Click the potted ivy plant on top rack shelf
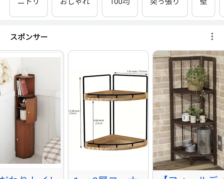224x179 pixels. click(x=196, y=78)
